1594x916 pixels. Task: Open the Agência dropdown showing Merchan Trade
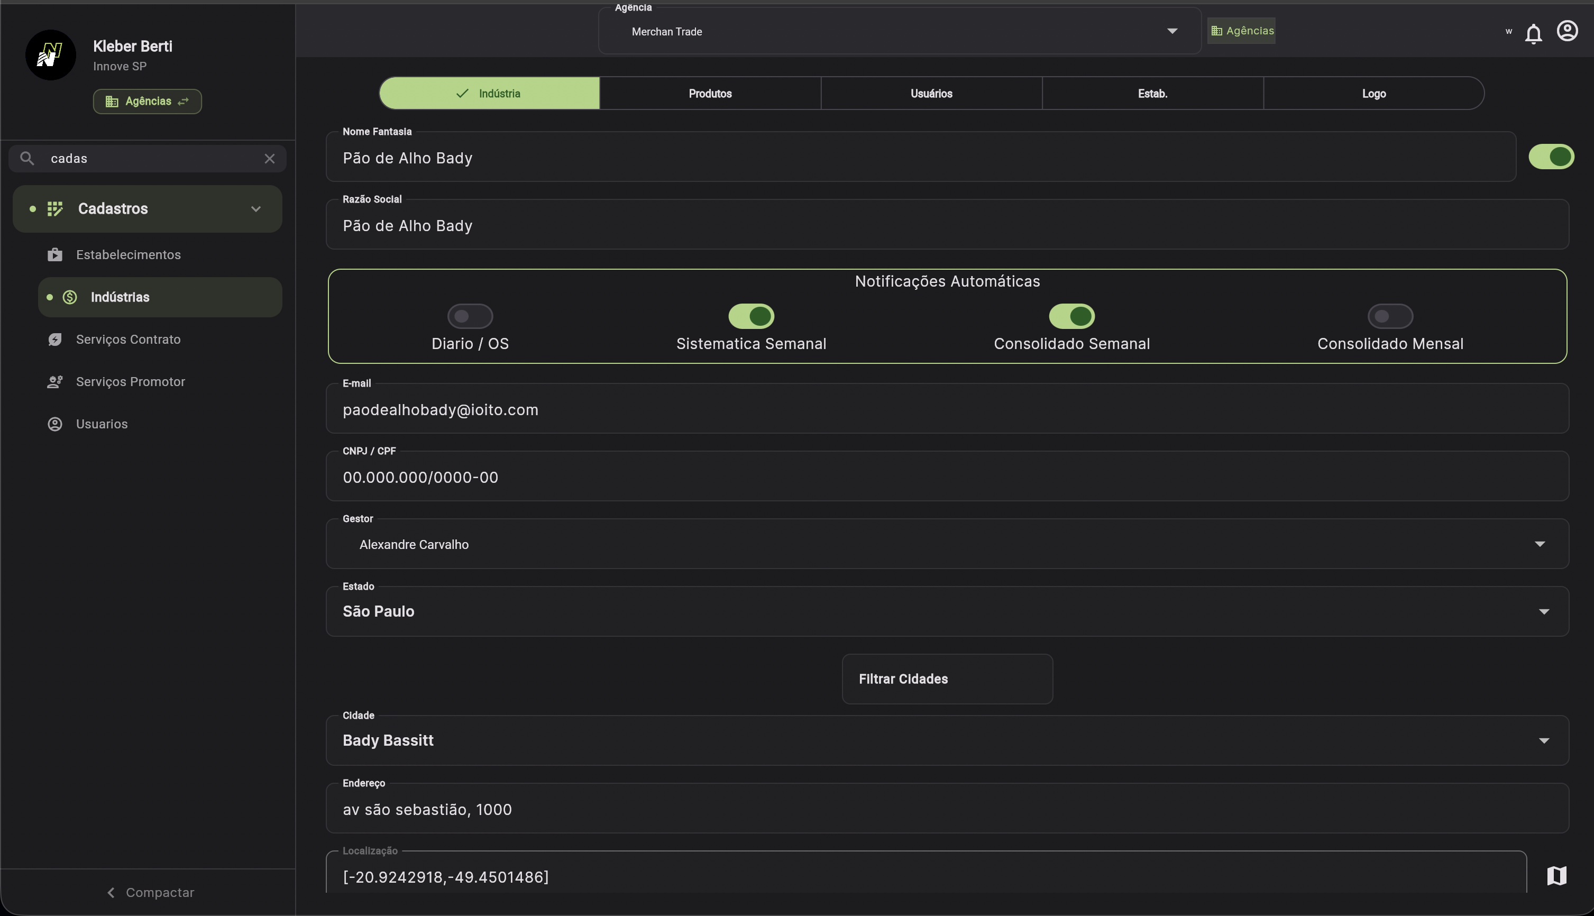pos(900,31)
